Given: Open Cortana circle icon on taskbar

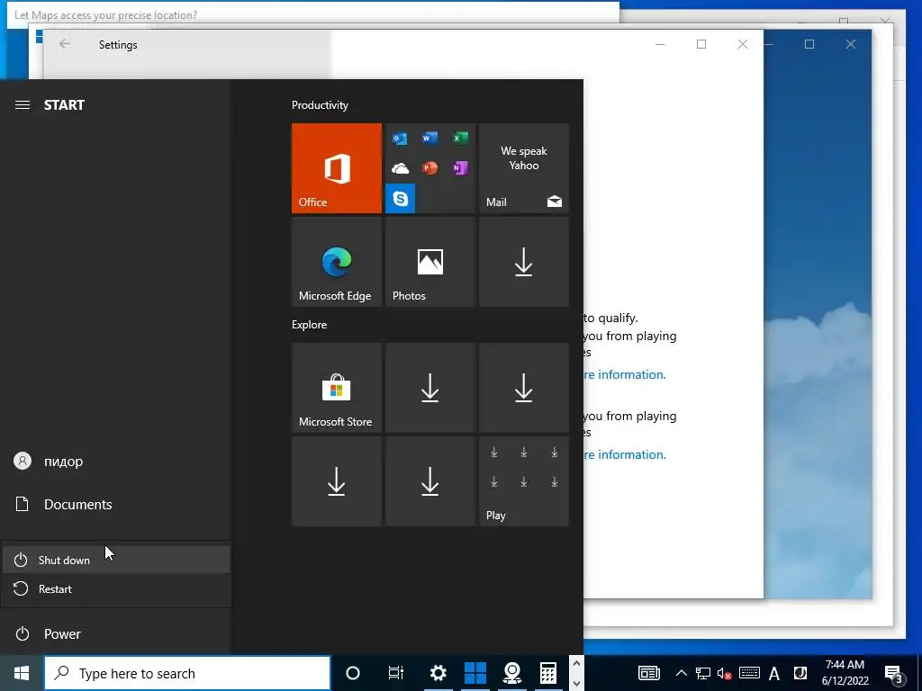Looking at the screenshot, I should 353,673.
